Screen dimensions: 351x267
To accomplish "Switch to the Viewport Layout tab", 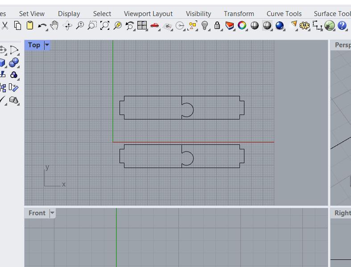I will 148,14.
